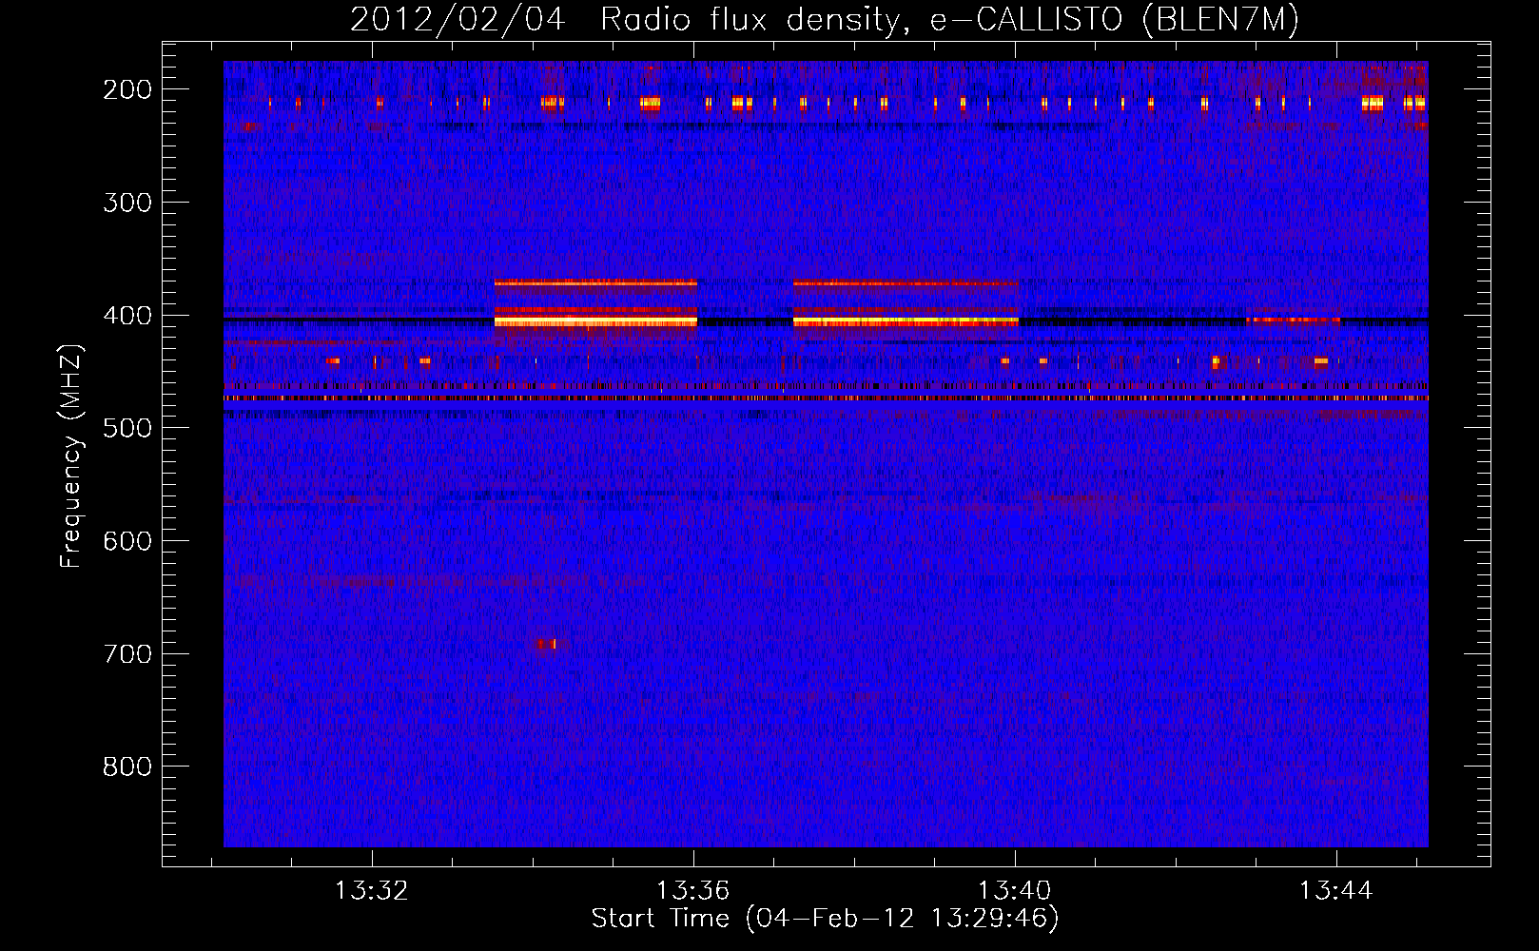Click the isolated red spot near 700 MHz
This screenshot has width=1539, height=951.
547,644
